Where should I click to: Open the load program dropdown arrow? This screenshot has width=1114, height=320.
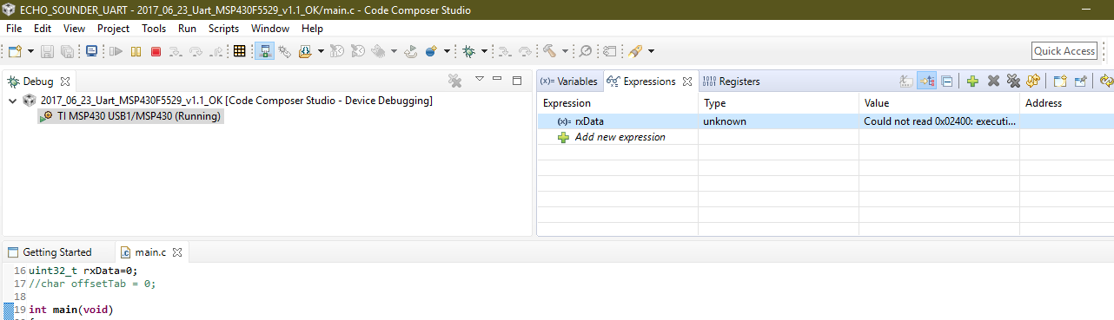click(x=321, y=51)
